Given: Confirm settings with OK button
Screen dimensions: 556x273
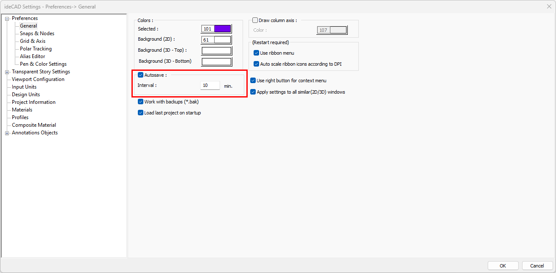Looking at the screenshot, I should [503, 266].
